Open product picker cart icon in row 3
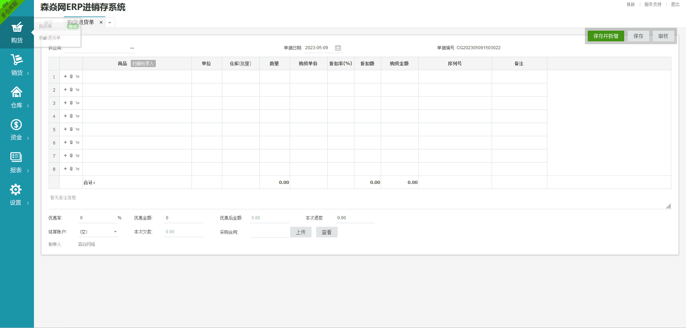The image size is (686, 328). click(x=78, y=103)
